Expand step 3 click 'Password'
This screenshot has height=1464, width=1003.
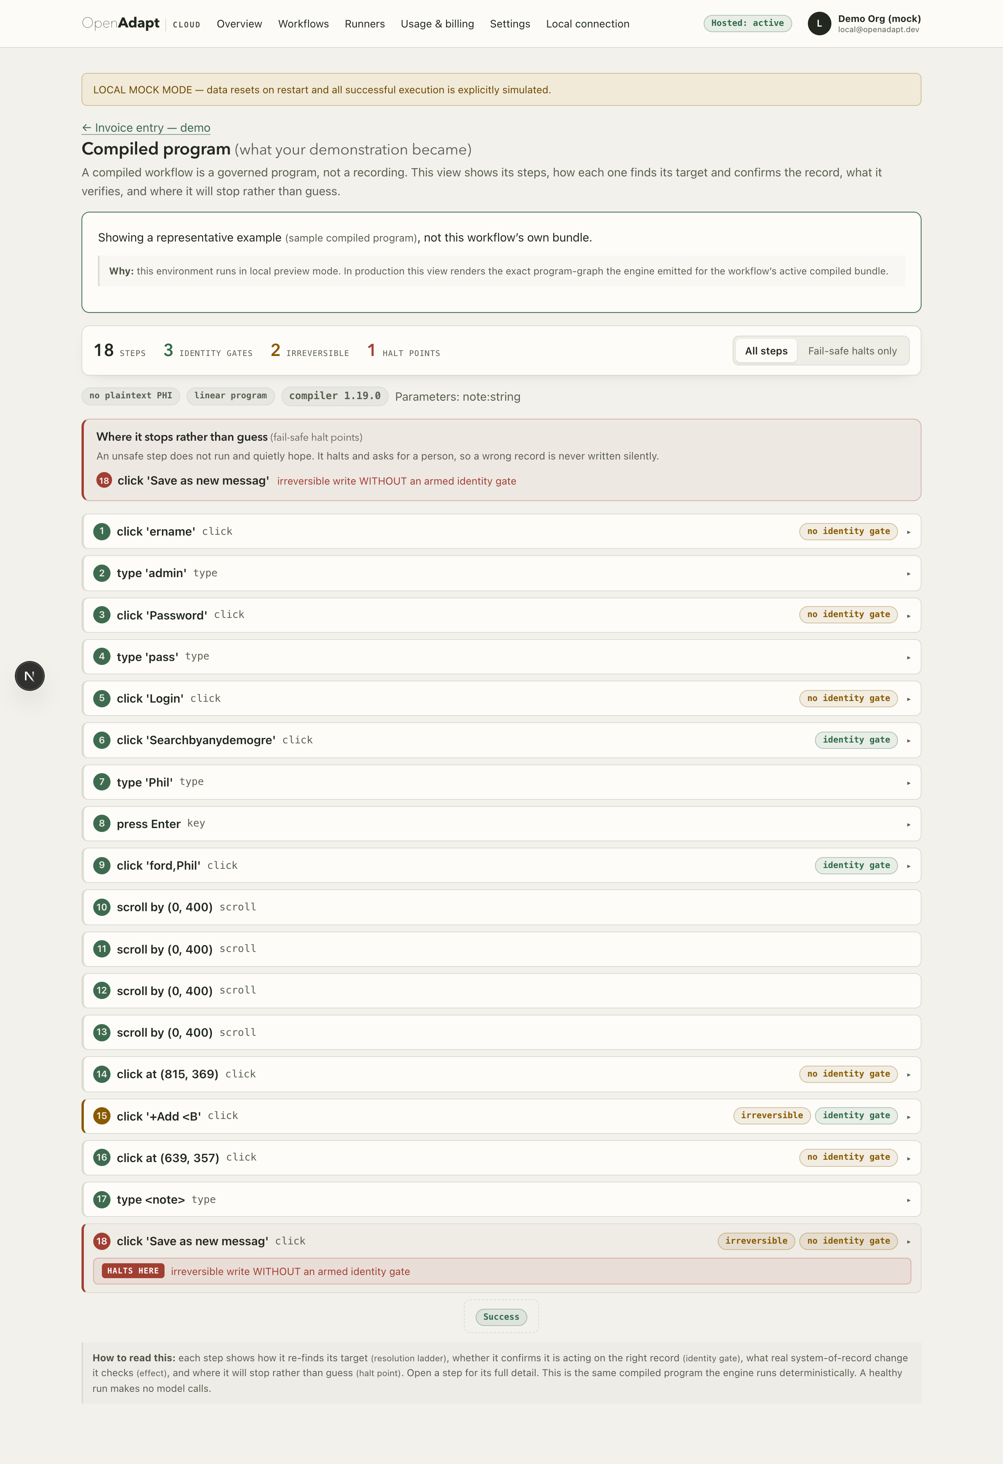click(502, 615)
